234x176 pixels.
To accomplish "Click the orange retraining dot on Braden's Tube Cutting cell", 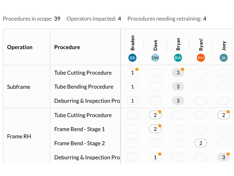I will coord(137,69).
